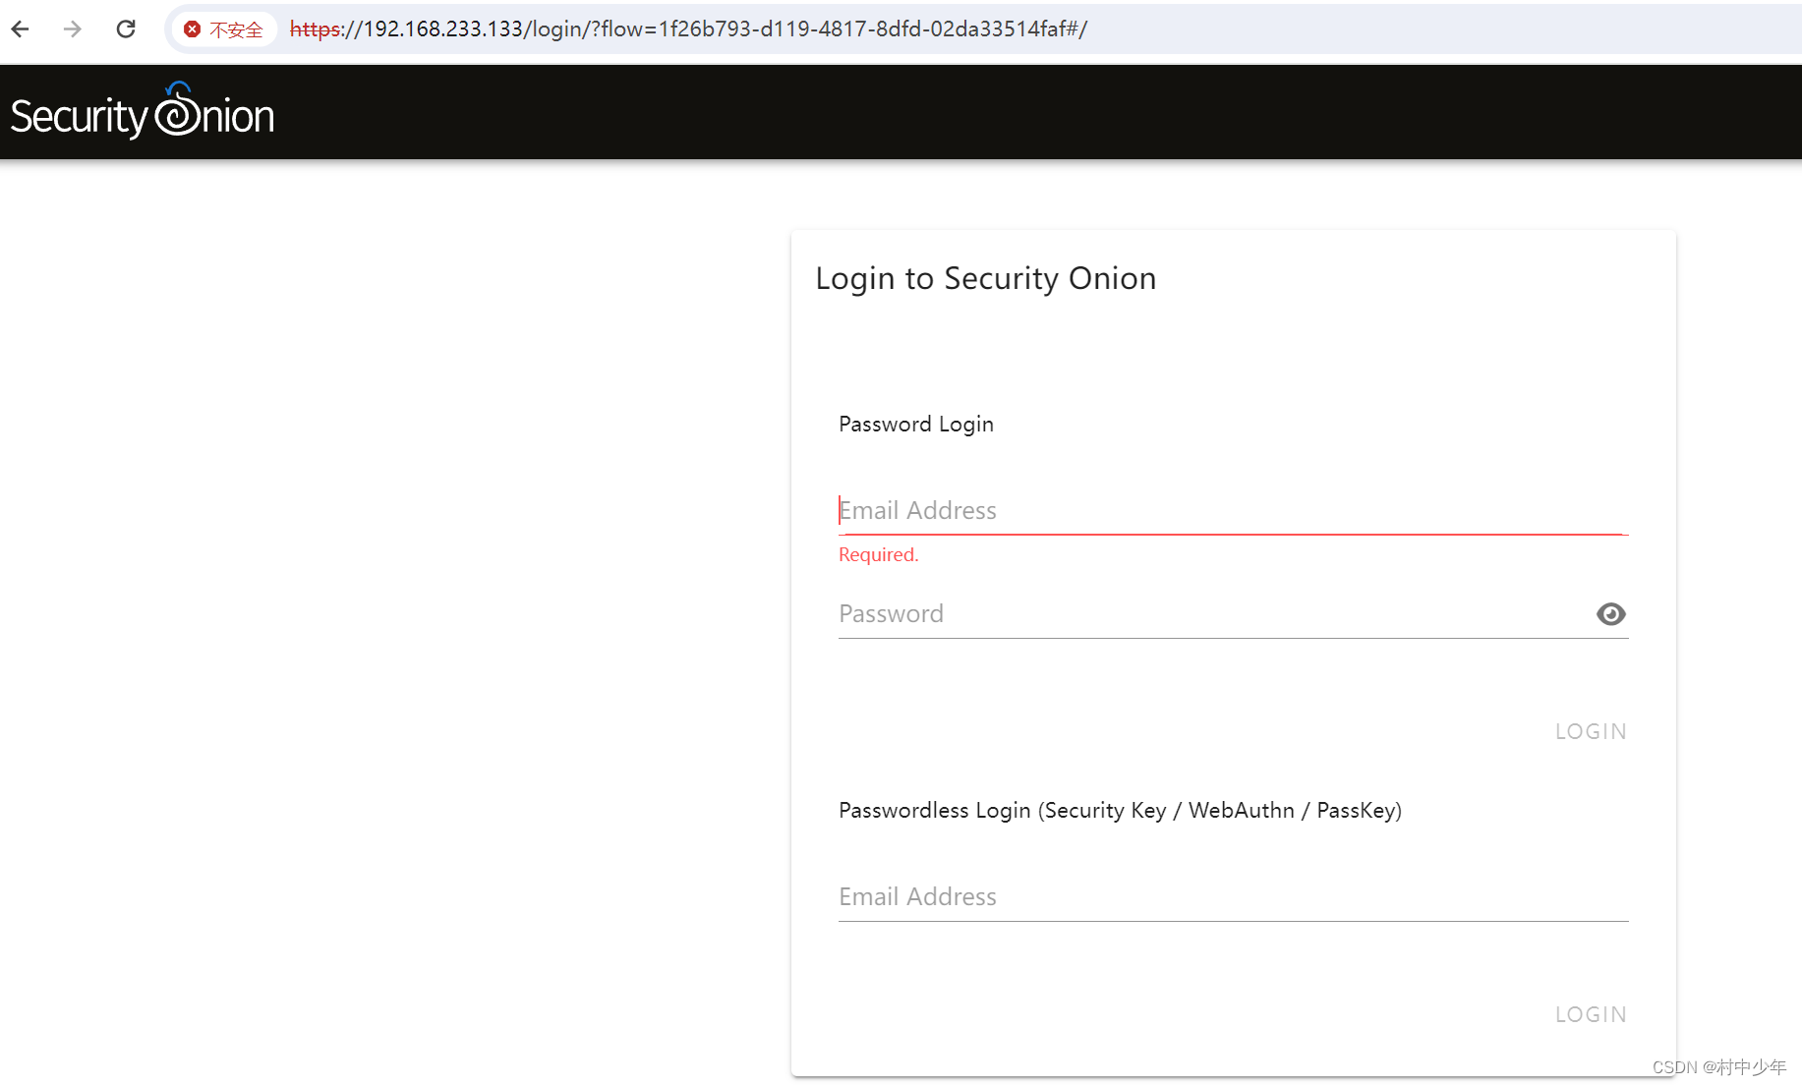Click the 'Passwordless Login (Security Key / WebAuthn / PassKey)' label
The width and height of the screenshot is (1802, 1085).
click(1120, 811)
